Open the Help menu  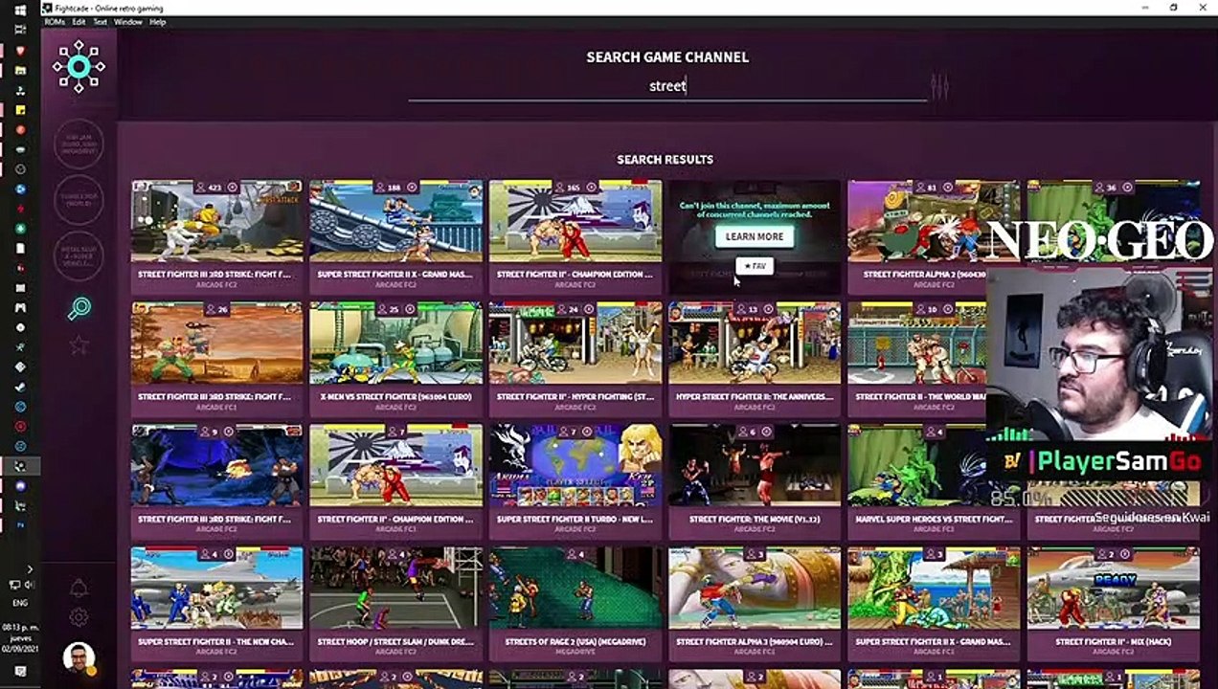point(158,22)
